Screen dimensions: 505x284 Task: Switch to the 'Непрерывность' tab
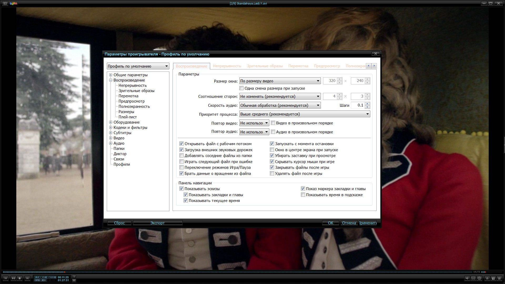227,66
